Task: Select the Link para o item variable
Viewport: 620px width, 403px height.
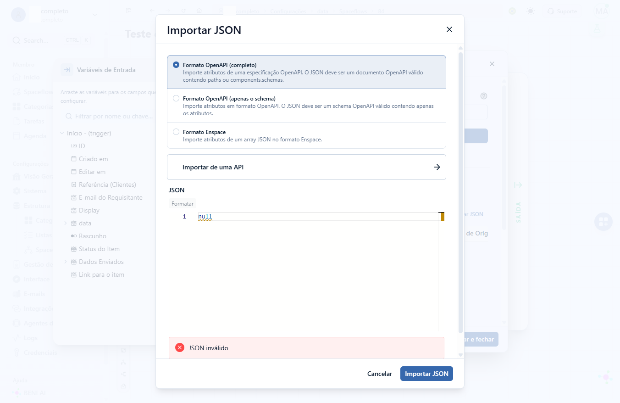Action: coord(97,274)
